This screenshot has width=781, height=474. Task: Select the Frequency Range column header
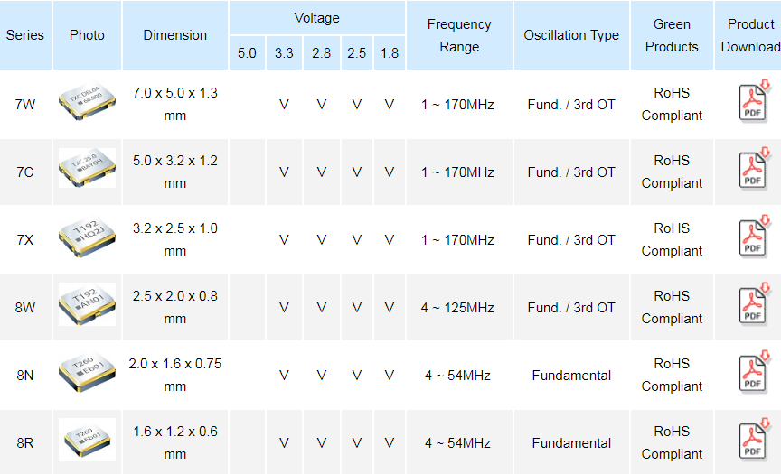pos(459,35)
